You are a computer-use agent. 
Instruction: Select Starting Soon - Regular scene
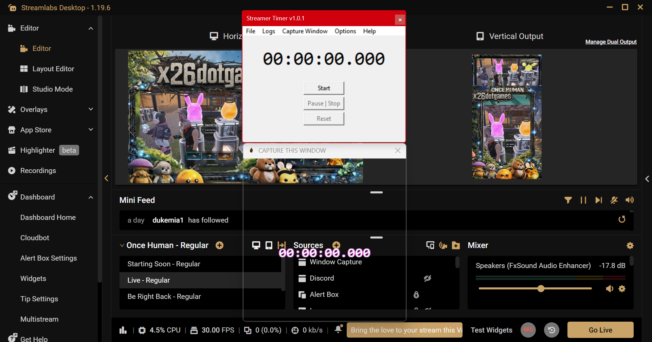[200, 264]
